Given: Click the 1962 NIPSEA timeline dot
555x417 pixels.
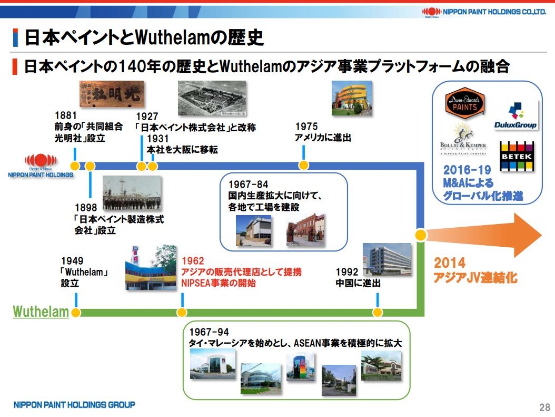Looking at the screenshot, I should 182,313.
